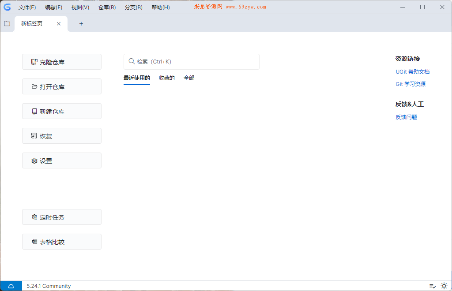Switch to the 最近使用的 tab
This screenshot has width=452, height=291.
tap(137, 78)
